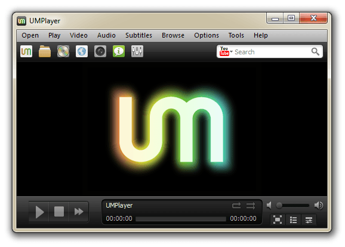Open the Video menu
The height and width of the screenshot is (247, 345).
click(79, 35)
